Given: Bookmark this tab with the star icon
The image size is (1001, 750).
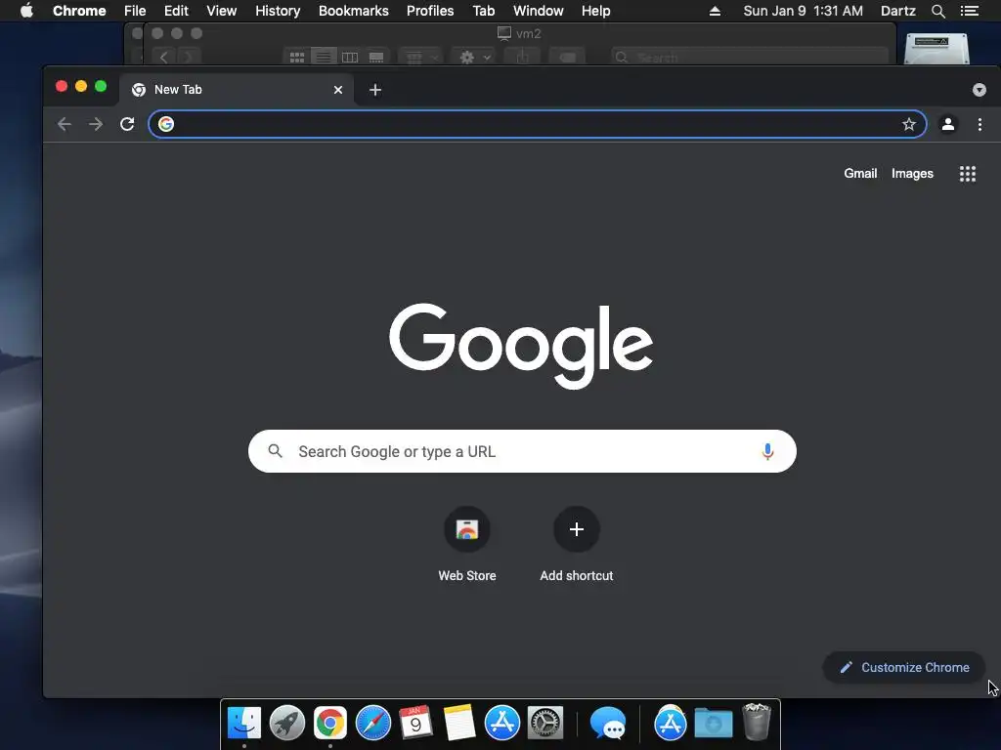Looking at the screenshot, I should tap(908, 124).
